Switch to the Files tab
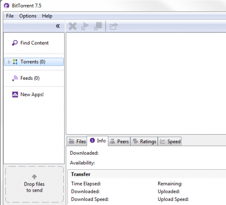The width and height of the screenshot is (226, 205). coord(77,141)
